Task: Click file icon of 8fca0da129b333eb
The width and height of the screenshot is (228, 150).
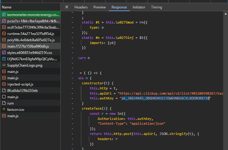Action: 4,91
